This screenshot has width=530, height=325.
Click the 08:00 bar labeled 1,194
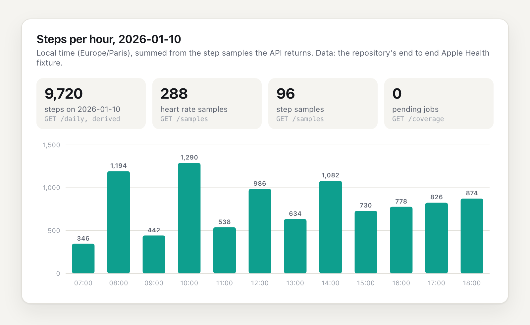(119, 222)
